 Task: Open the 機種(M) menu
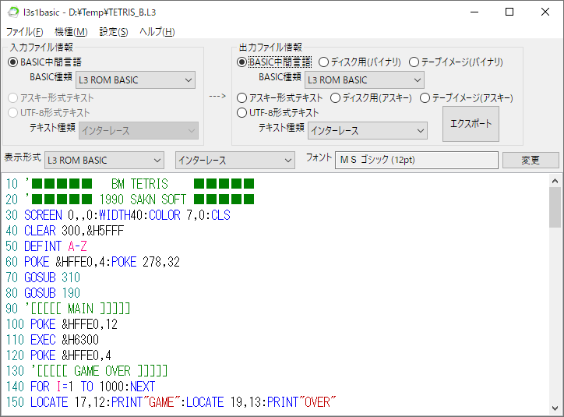71,32
